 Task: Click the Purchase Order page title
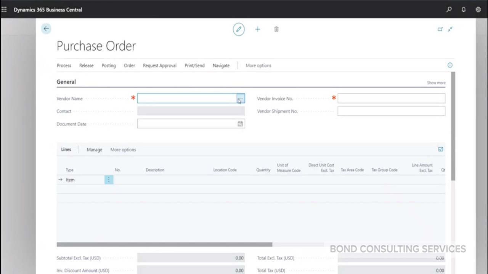pos(96,46)
